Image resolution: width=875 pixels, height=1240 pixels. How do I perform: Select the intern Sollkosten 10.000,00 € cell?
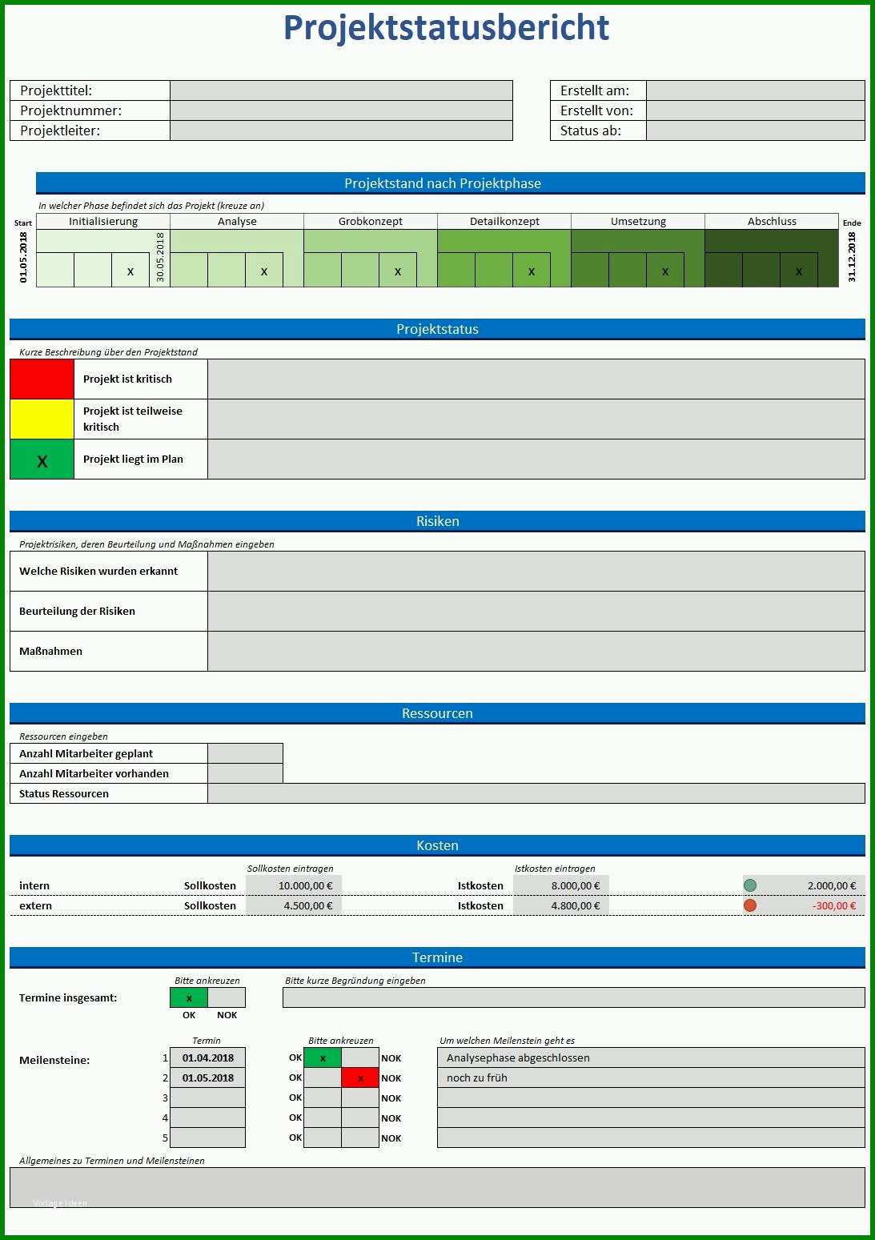[294, 885]
